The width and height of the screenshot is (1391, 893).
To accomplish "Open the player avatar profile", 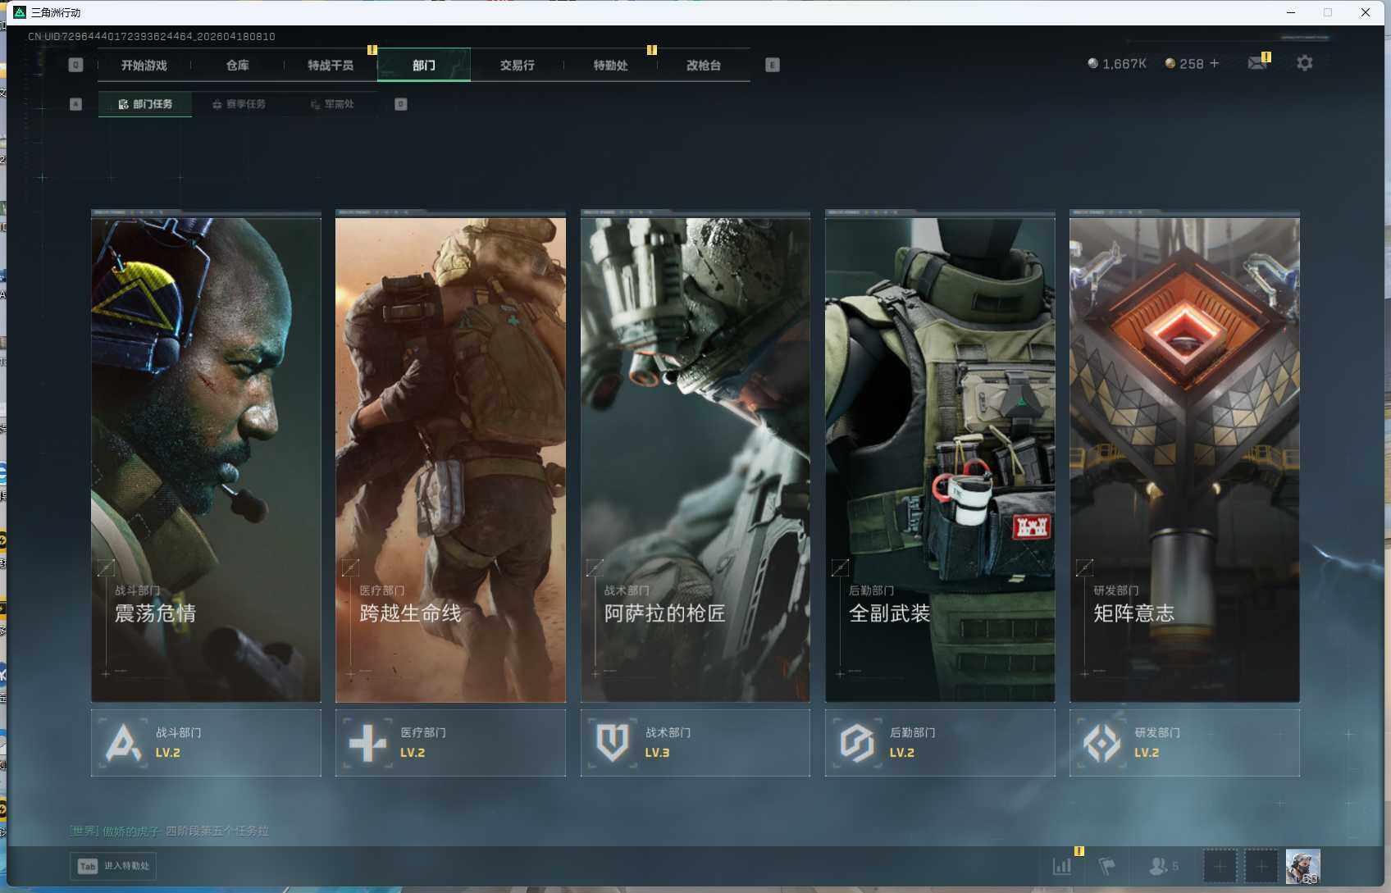I will coord(1302,866).
